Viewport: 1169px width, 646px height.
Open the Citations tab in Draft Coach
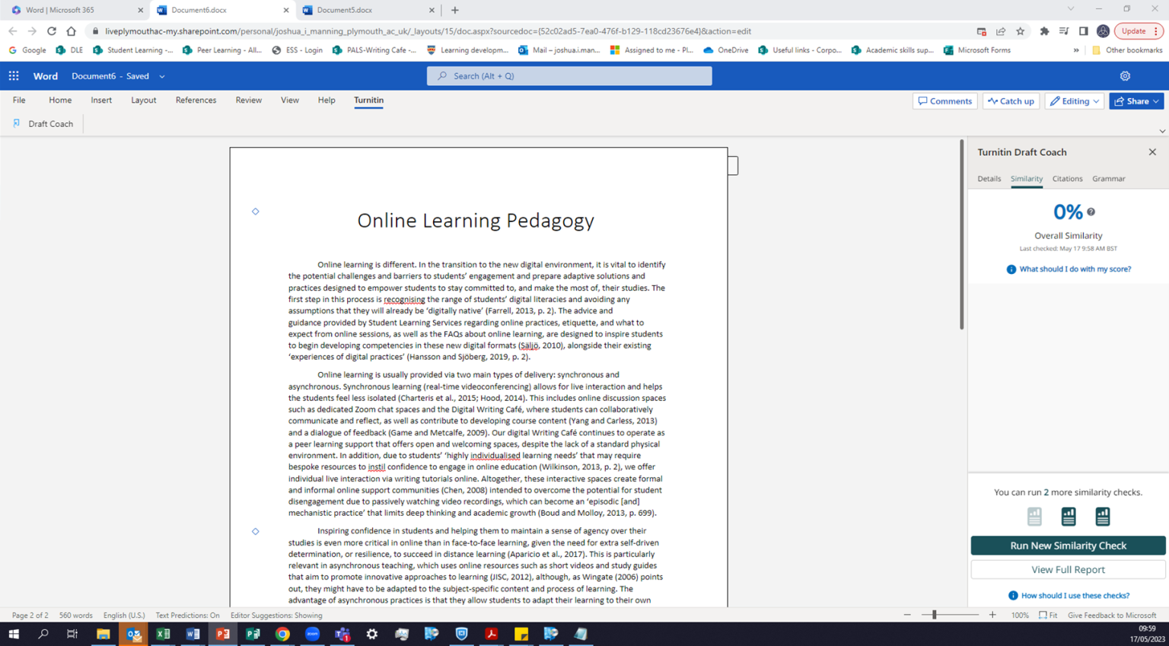tap(1067, 178)
